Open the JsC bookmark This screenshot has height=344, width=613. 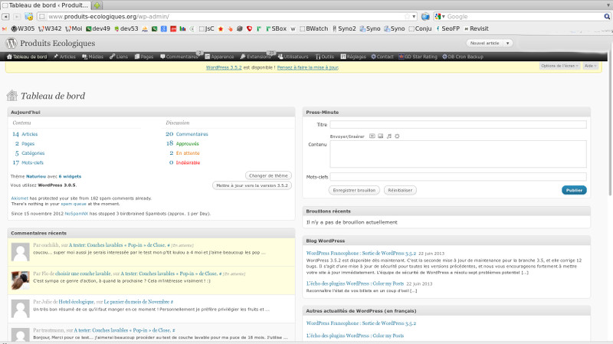point(206,28)
